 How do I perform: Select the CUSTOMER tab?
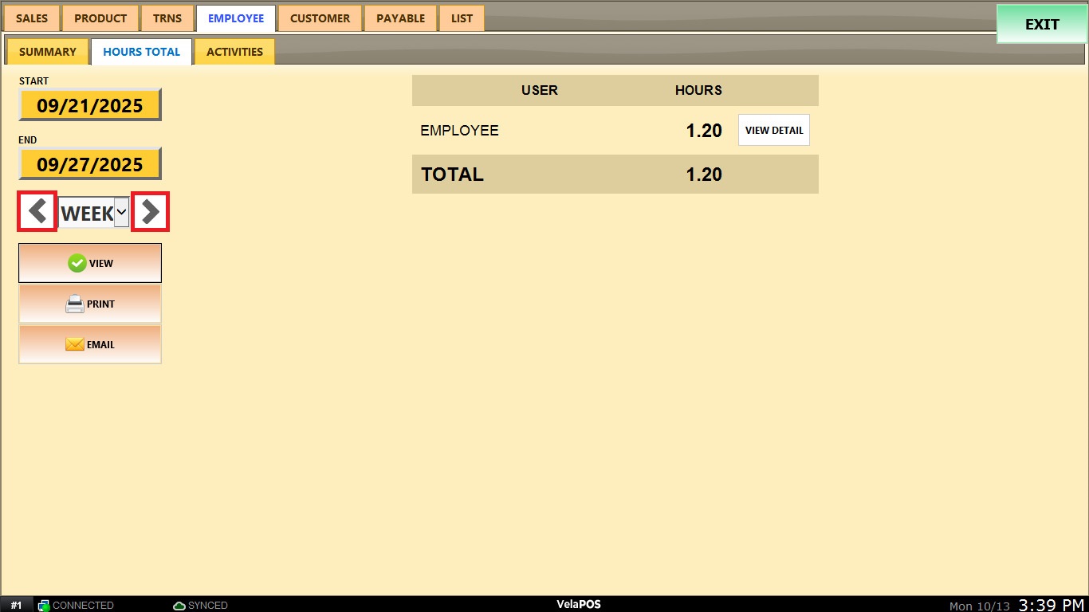coord(320,18)
